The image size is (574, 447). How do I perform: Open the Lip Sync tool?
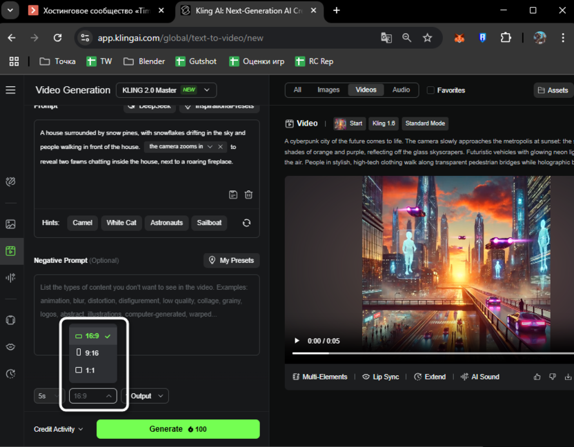pos(381,377)
